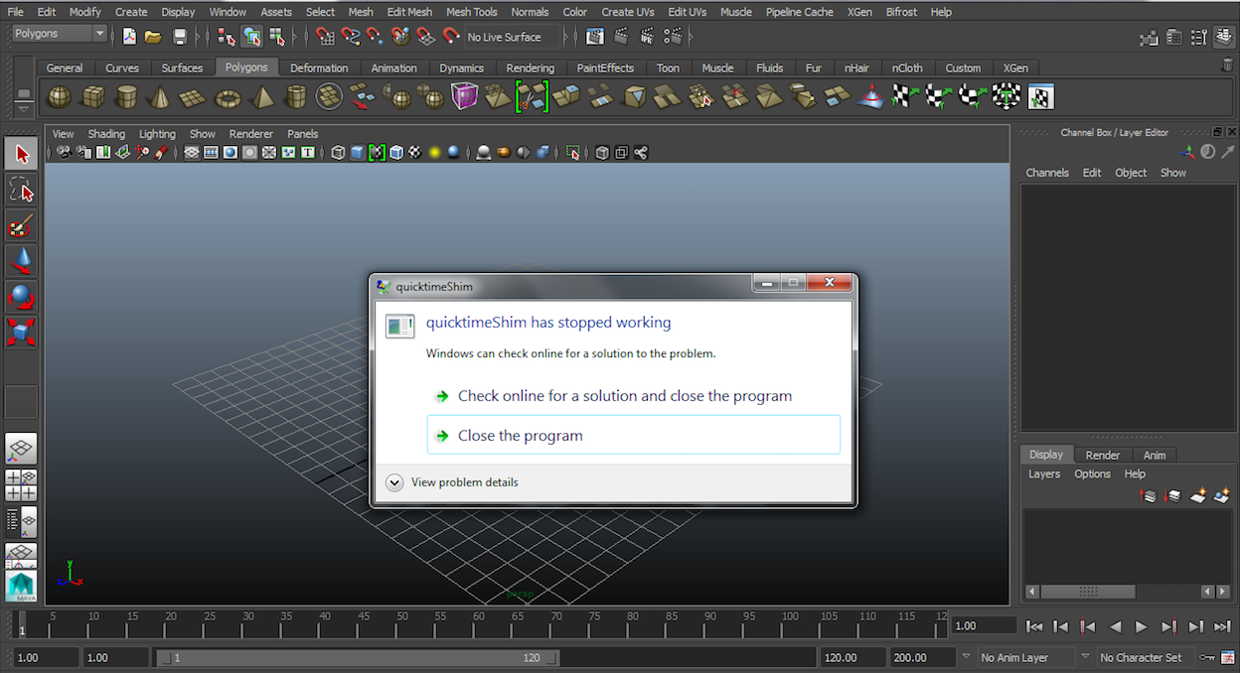The image size is (1240, 673).
Task: Click Play forwards button
Action: 1142,626
